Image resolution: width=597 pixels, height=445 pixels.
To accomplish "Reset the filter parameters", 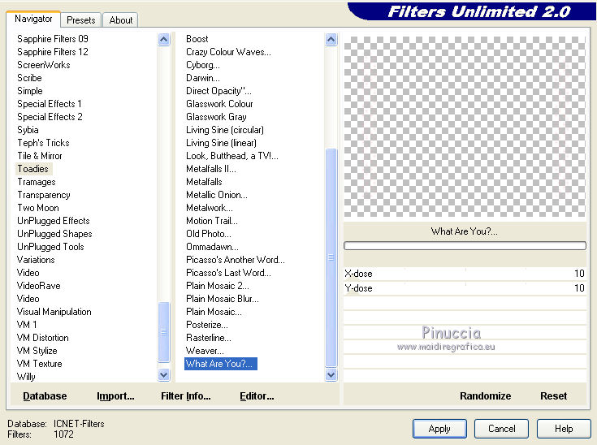I will [554, 396].
